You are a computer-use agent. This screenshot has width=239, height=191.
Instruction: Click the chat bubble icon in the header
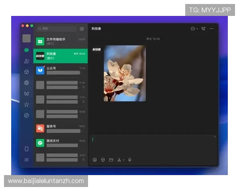[x=193, y=29]
